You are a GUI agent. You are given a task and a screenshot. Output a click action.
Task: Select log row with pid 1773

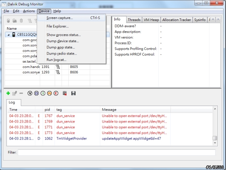(x=110, y=133)
